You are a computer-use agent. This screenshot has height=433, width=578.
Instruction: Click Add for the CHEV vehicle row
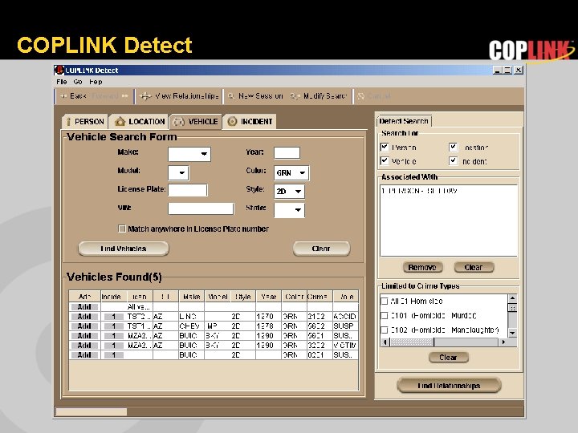coord(84,326)
